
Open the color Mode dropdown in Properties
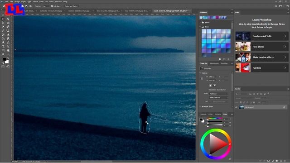[x=218, y=94]
